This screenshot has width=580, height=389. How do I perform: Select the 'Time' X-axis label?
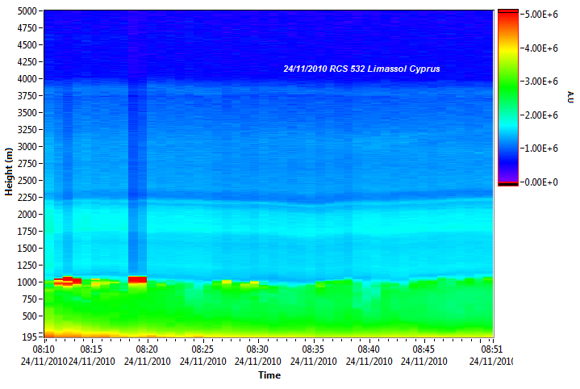pos(269,375)
